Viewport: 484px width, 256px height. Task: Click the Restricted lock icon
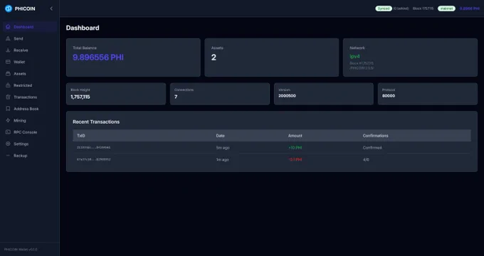tap(8, 85)
